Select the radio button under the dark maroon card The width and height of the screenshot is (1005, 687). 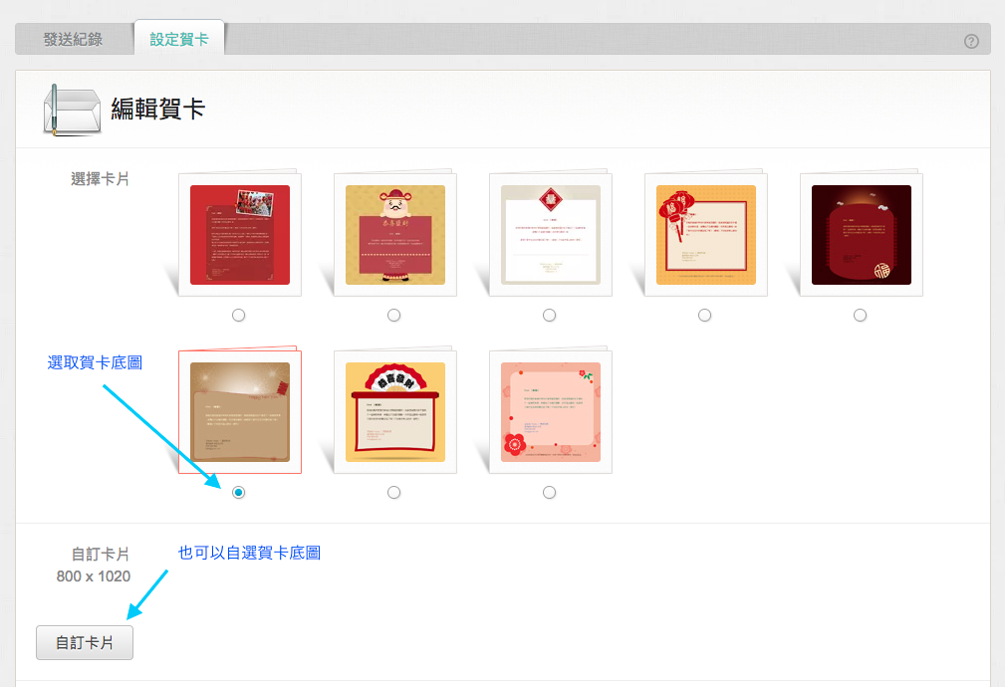(861, 316)
